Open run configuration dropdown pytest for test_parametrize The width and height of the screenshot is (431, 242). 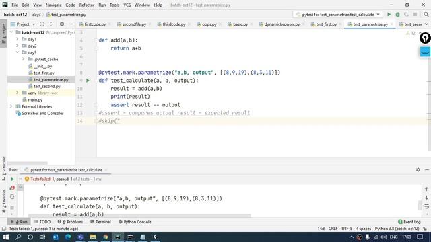pyautogui.click(x=337, y=15)
